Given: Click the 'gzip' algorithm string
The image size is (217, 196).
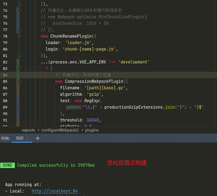Looking at the screenshot, I should [94, 94].
